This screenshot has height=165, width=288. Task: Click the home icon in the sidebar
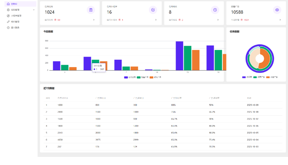8,4
